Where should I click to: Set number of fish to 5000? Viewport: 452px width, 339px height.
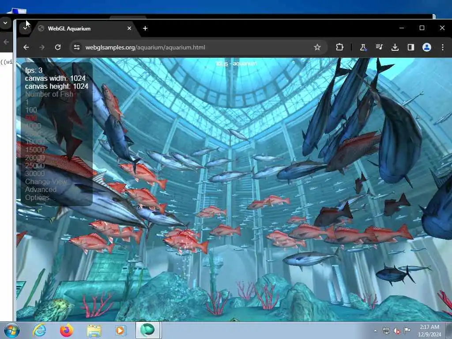pyautogui.click(x=33, y=134)
